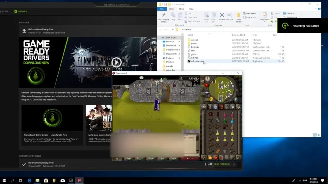Open Downloads in Quick access
The width and height of the screenshot is (328, 184).
click(171, 45)
